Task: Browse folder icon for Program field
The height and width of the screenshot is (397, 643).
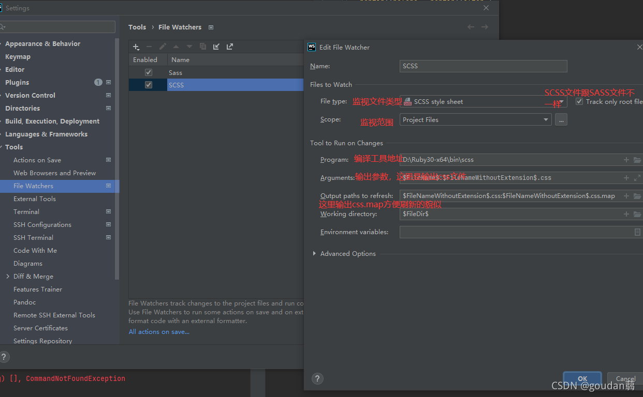Action: (637, 160)
